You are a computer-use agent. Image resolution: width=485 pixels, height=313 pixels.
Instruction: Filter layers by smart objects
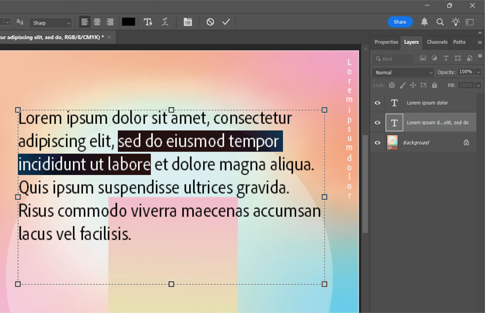[469, 58]
